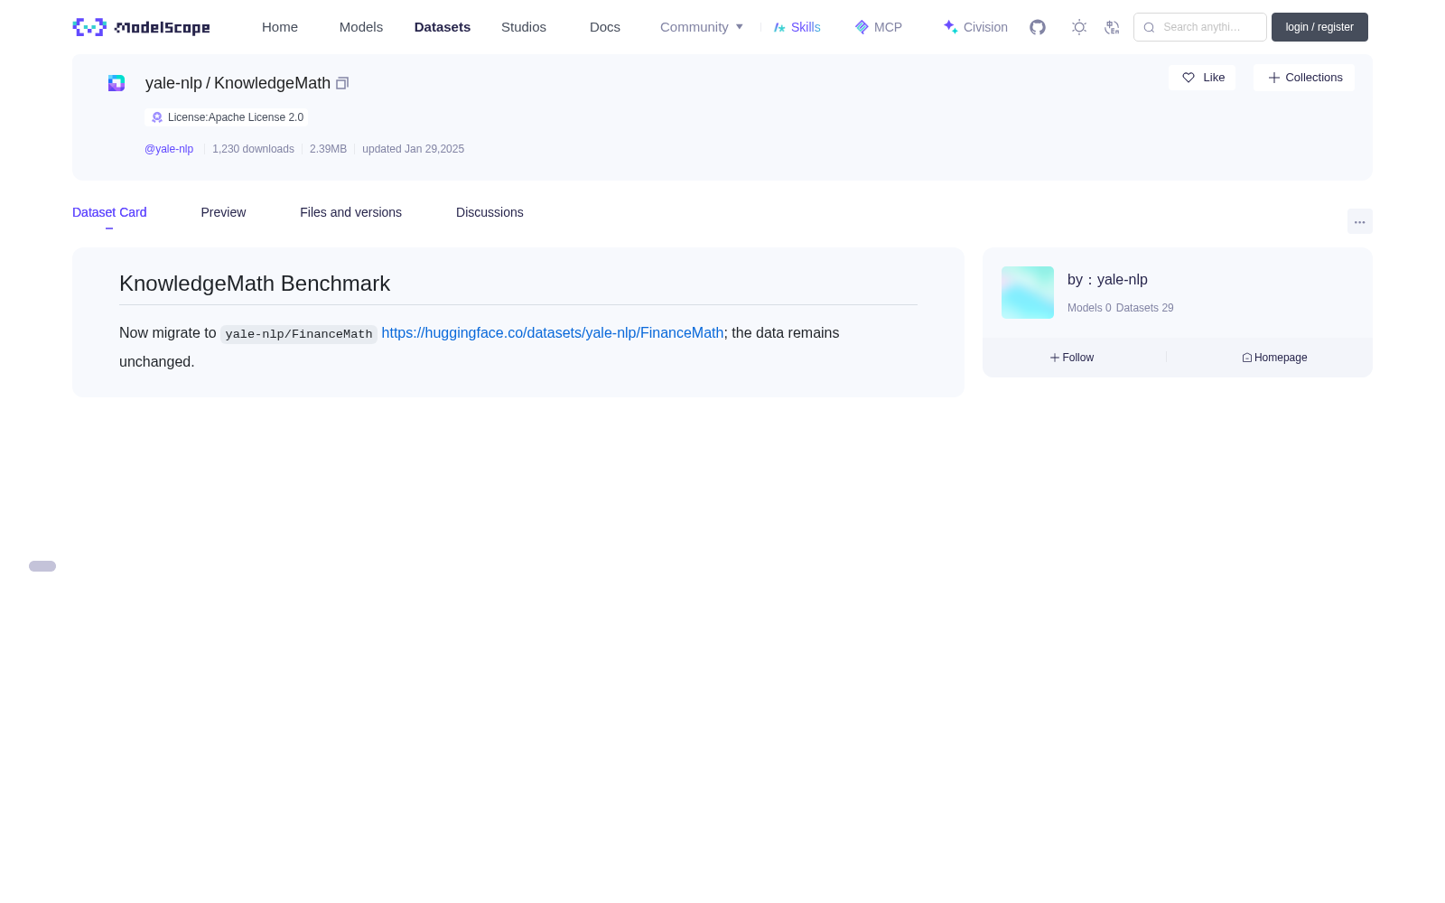1445x903 pixels.
Task: Switch to the Preview tab
Action: [x=223, y=212]
